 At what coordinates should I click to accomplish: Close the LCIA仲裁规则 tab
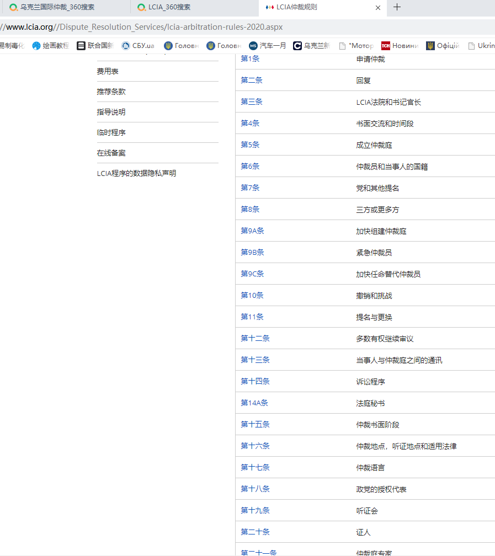click(x=378, y=8)
